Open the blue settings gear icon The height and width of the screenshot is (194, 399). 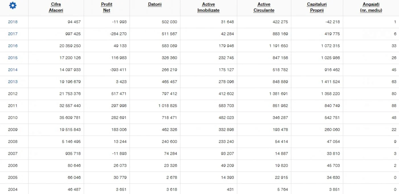(13, 6)
